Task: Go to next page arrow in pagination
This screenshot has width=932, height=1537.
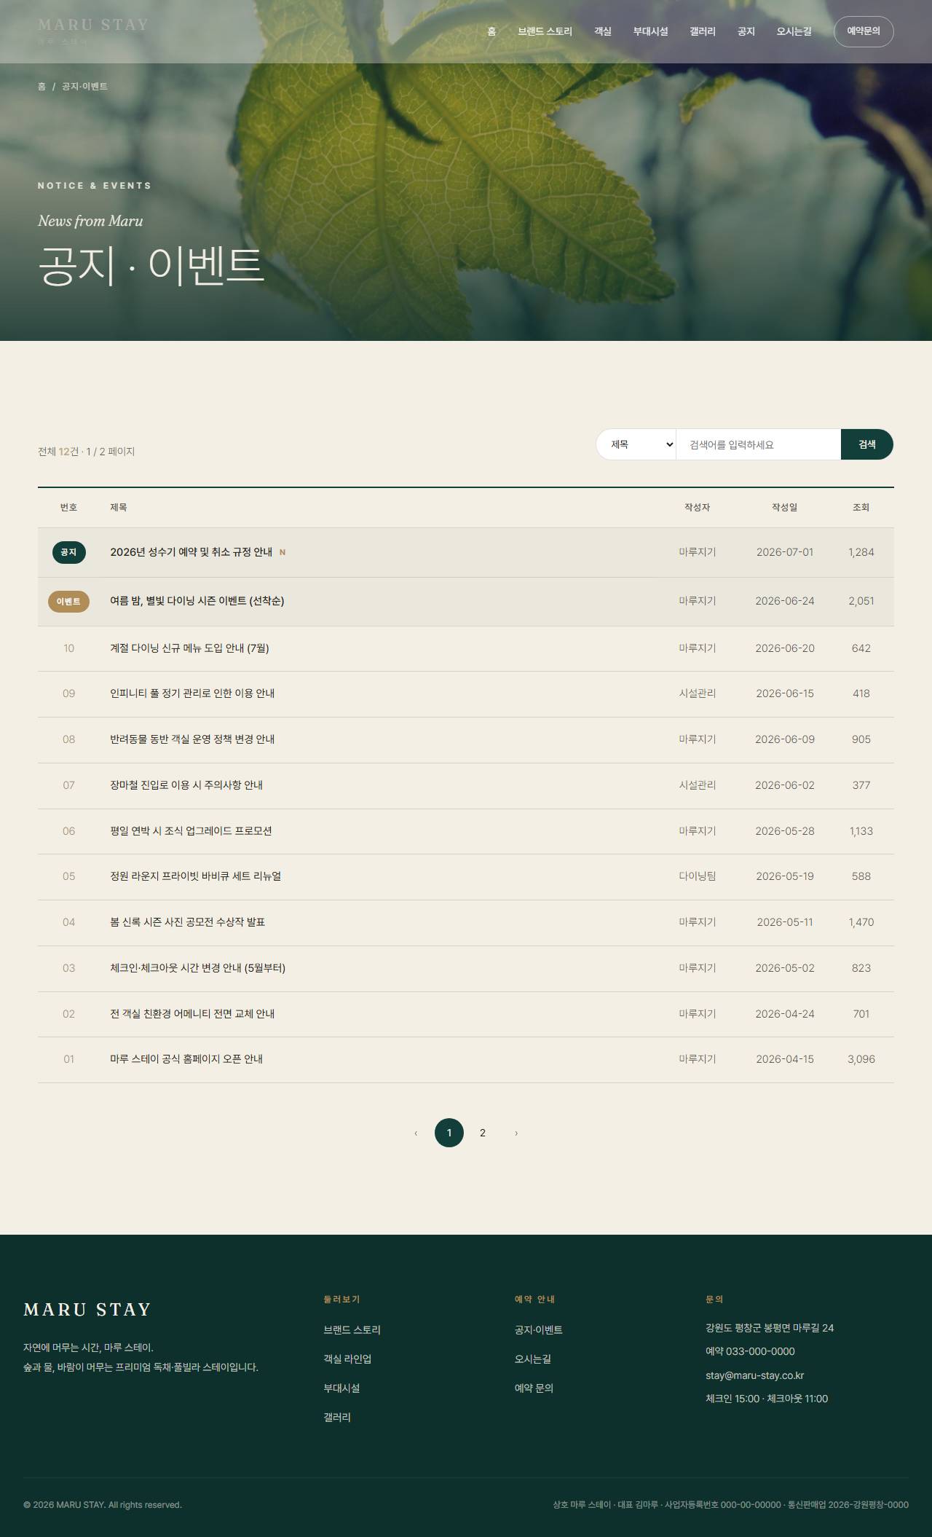Action: [x=516, y=1133]
